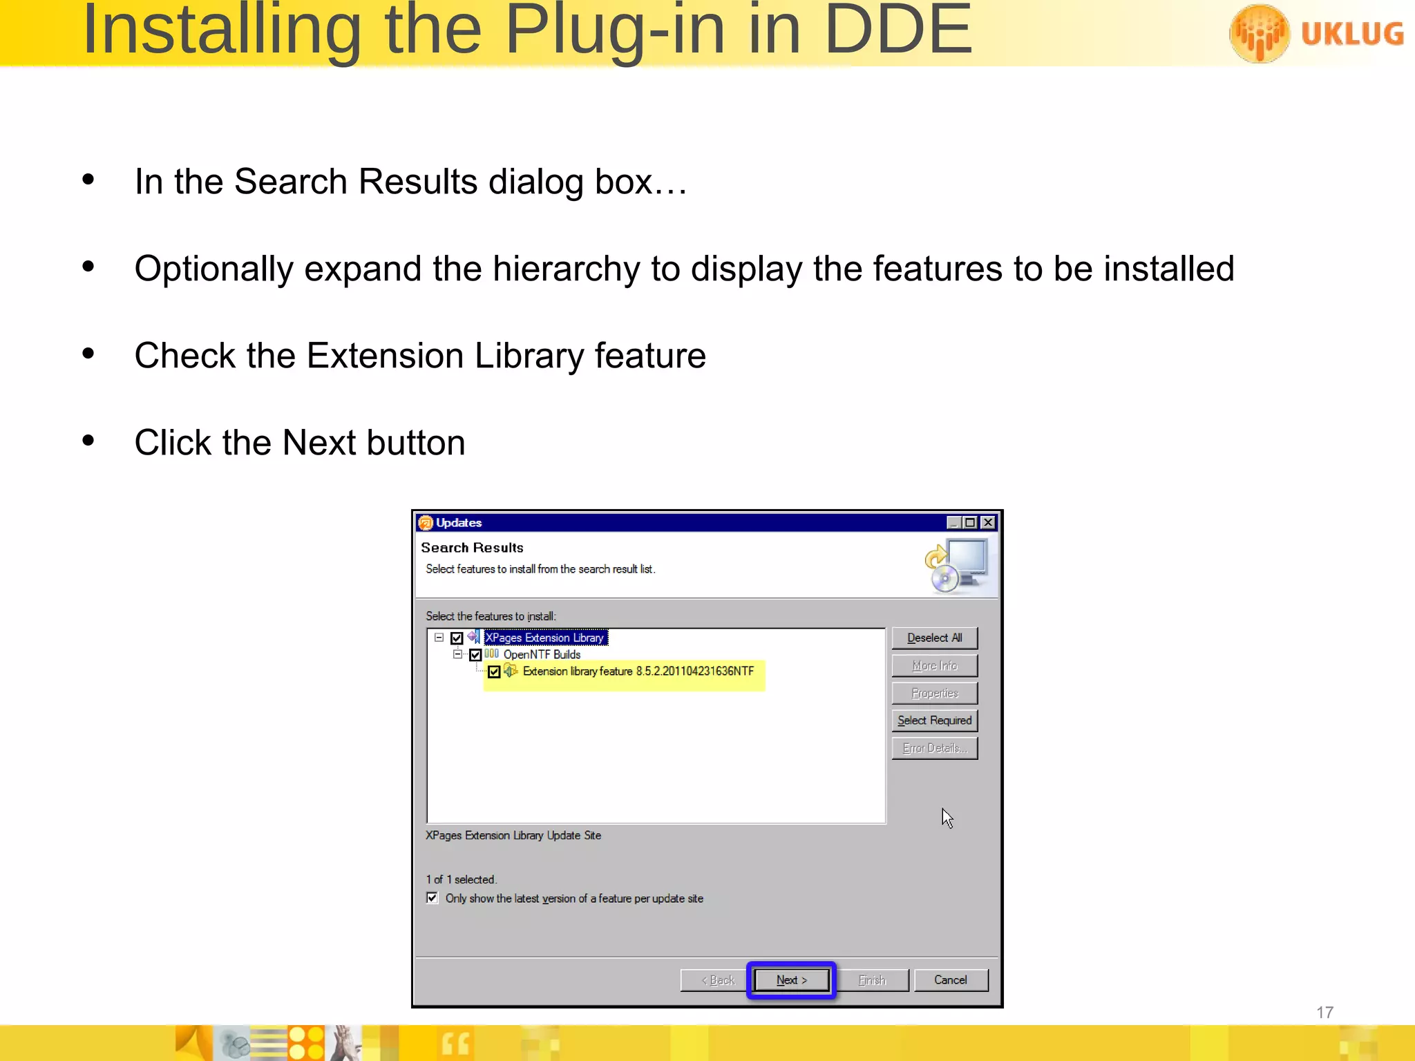Click the update site icon beside XPages Extension Library
This screenshot has width=1415, height=1061.
(473, 637)
